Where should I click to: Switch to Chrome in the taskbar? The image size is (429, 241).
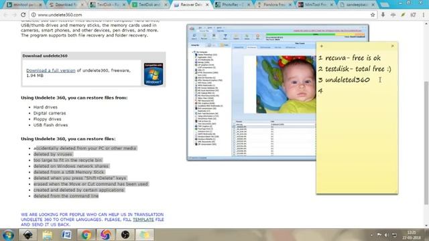(x=86, y=235)
